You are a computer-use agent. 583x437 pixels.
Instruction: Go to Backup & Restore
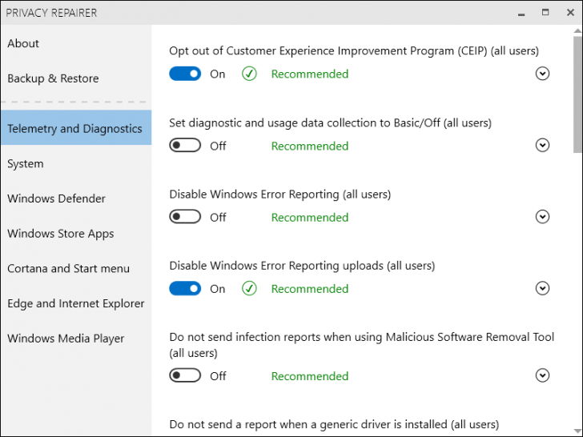click(53, 78)
